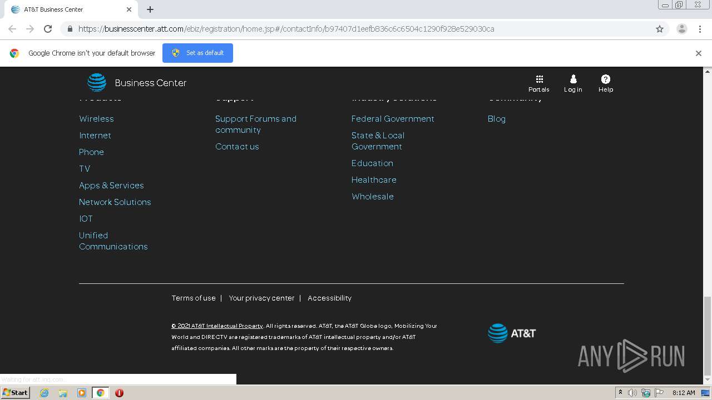Open the Windows Start menu

pos(15,393)
